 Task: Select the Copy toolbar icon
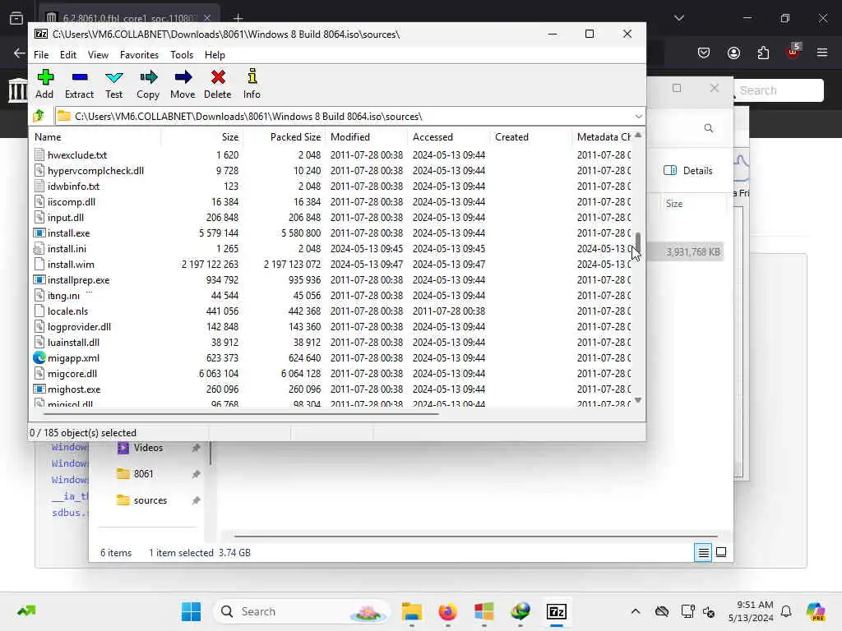[148, 77]
